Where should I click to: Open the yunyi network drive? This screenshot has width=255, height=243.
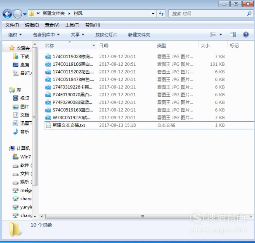[26, 207]
